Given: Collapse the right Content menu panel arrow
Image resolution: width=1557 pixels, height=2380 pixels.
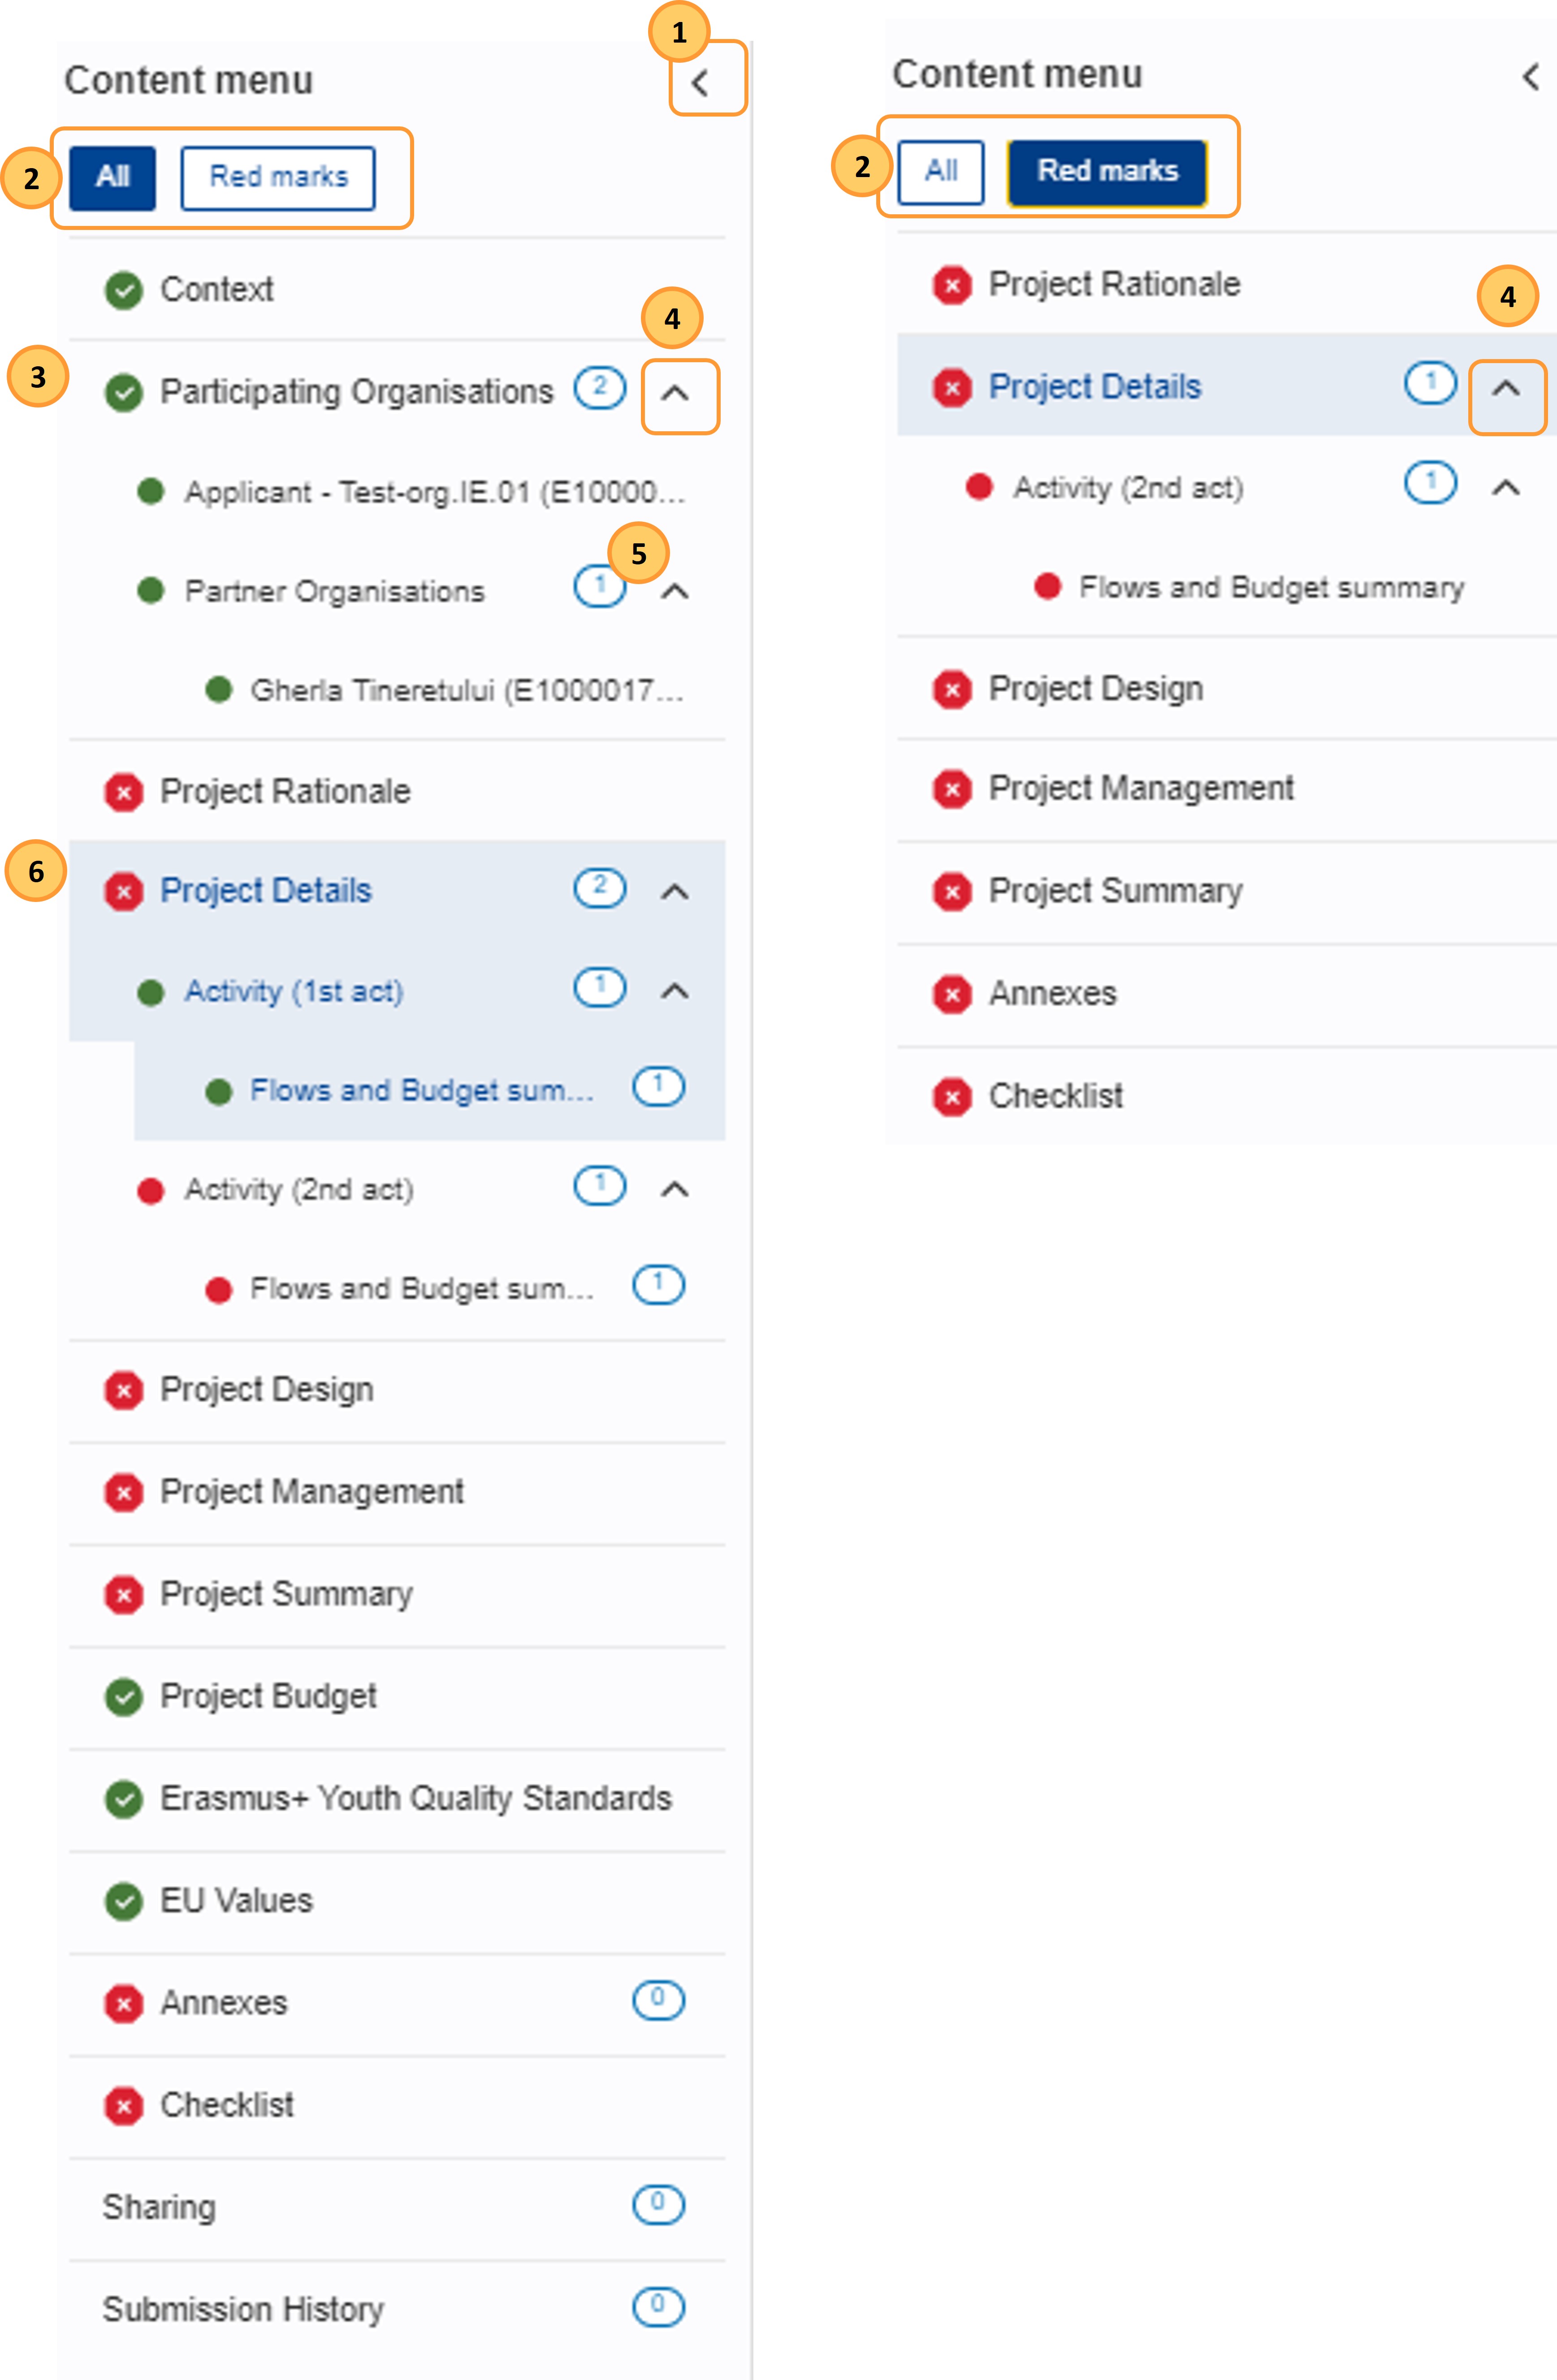Looking at the screenshot, I should (1530, 77).
